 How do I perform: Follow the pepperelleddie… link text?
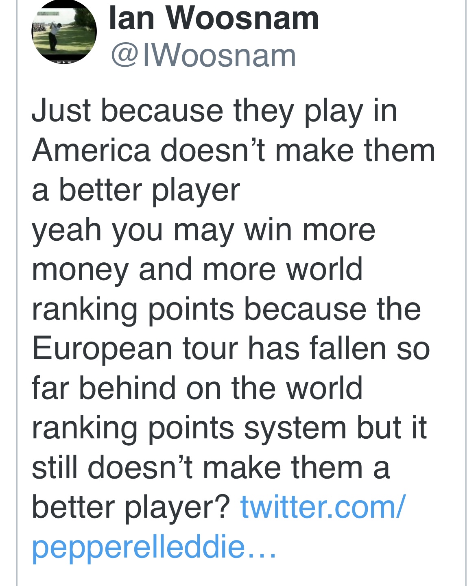tap(139, 546)
